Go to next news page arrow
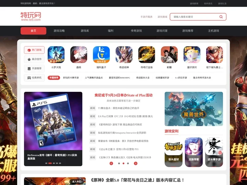Screen dimensions: 247x185 pos(136,163)
